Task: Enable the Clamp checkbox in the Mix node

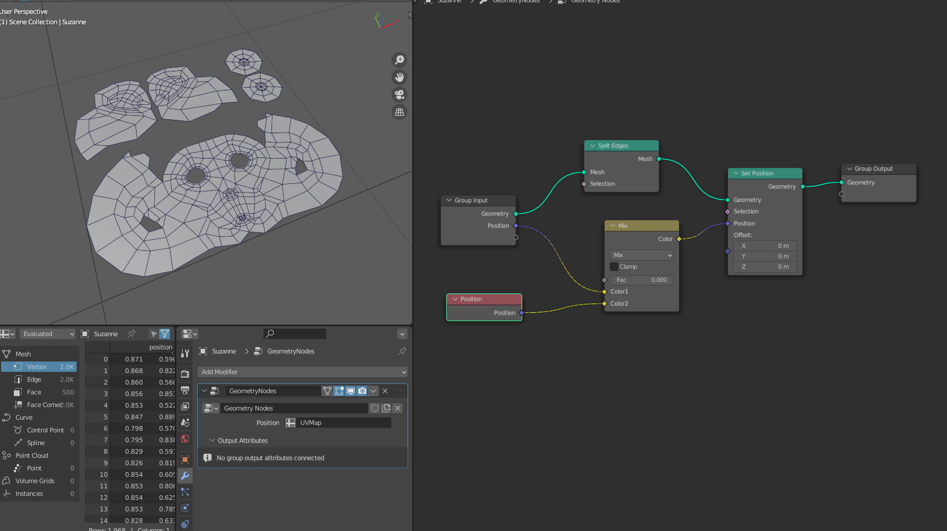Action: pos(614,267)
